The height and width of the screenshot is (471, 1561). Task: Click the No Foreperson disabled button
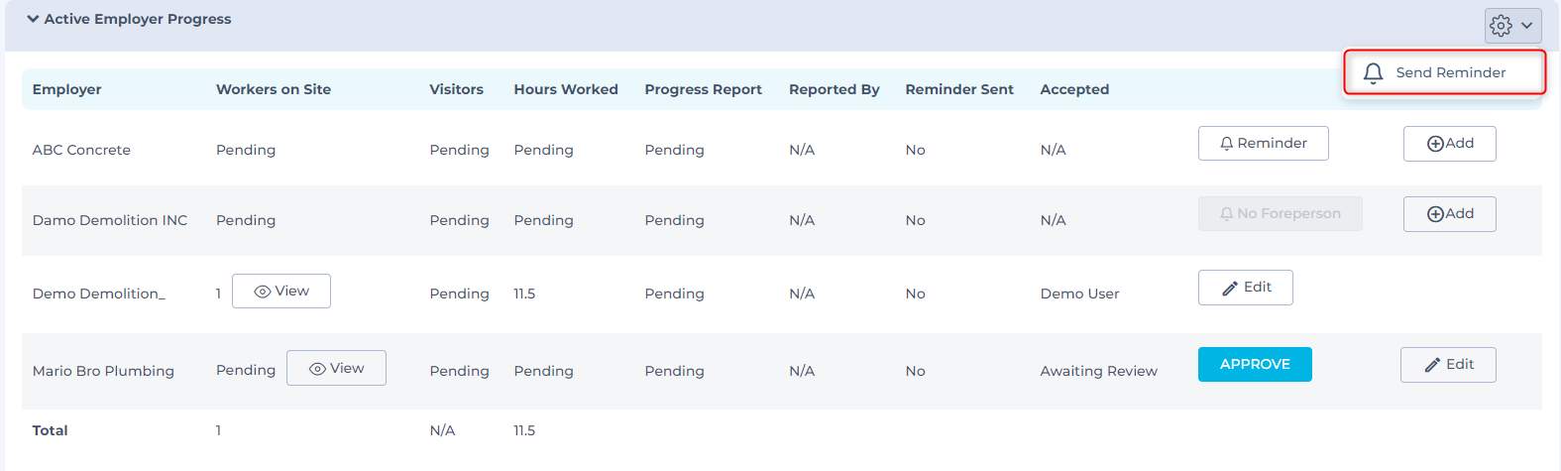click(x=1280, y=214)
